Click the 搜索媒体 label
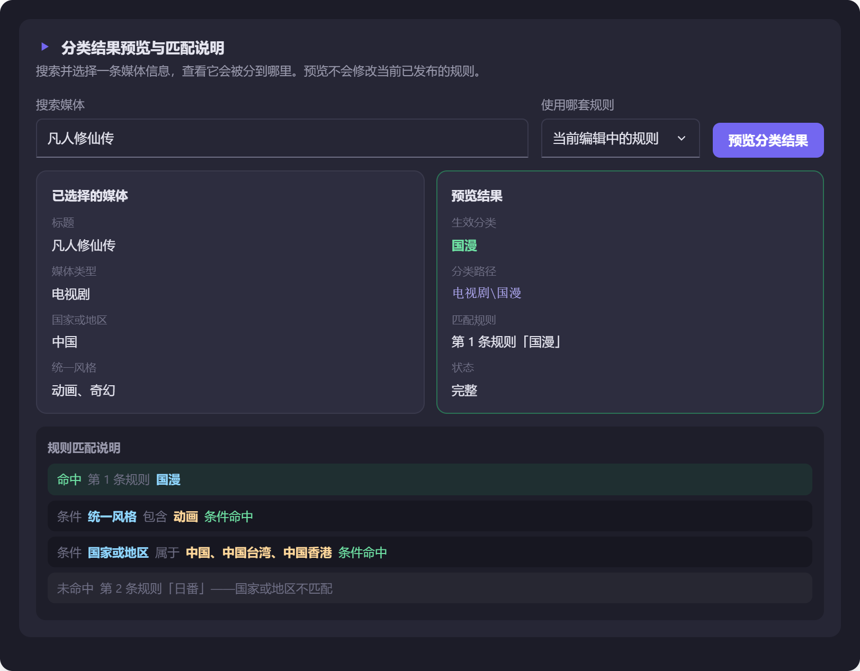Screen dimensions: 860x671 point(60,105)
